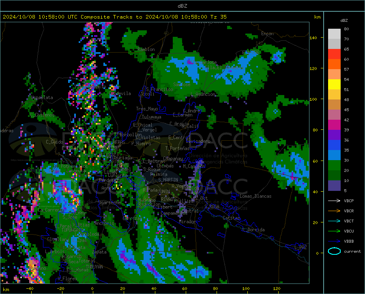The height and width of the screenshot is (294, 365).
Task: Select the bright green 20-30 dBZ swatch
Action: (x=334, y=165)
